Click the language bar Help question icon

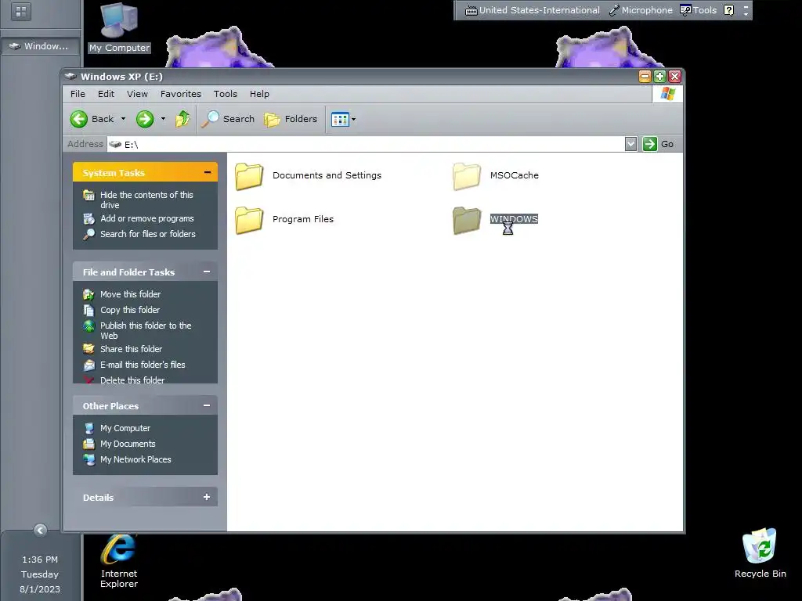[x=729, y=10]
